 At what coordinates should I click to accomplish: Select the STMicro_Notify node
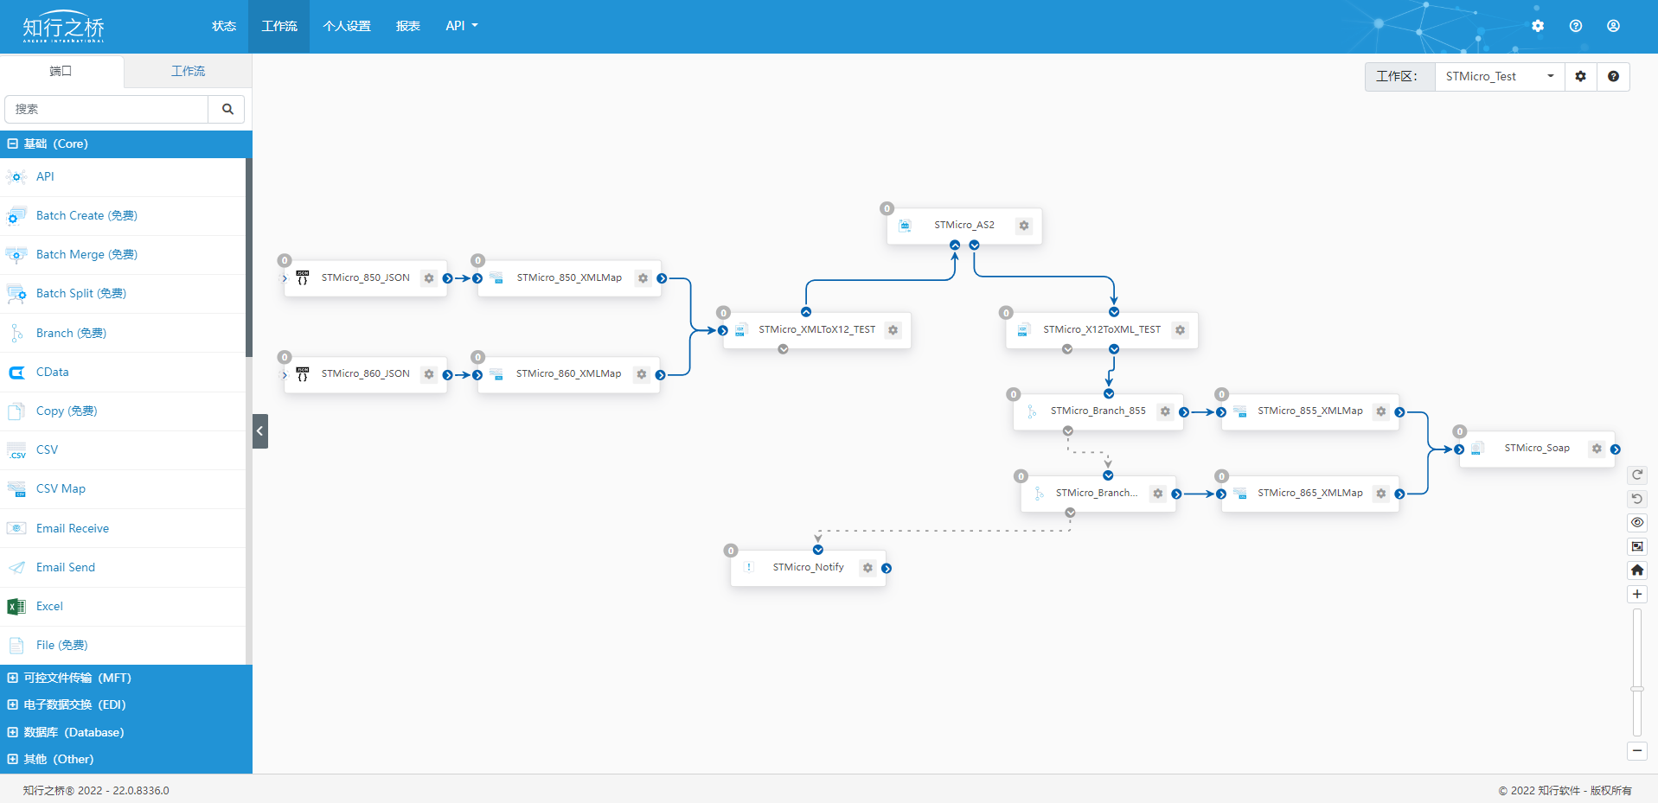(808, 568)
